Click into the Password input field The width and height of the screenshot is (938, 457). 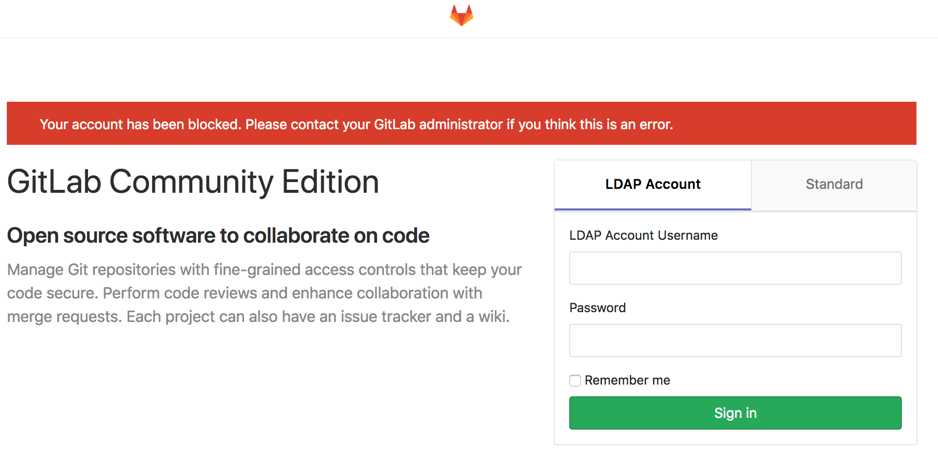735,341
